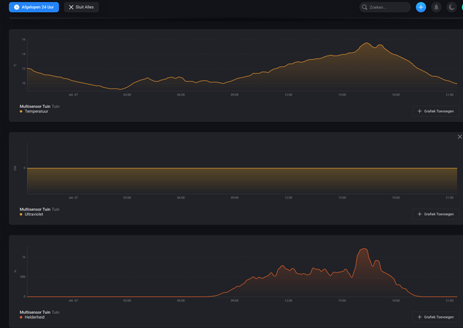Click Multisensor Tuin title above Ultraviolet
The width and height of the screenshot is (463, 328).
(35, 209)
